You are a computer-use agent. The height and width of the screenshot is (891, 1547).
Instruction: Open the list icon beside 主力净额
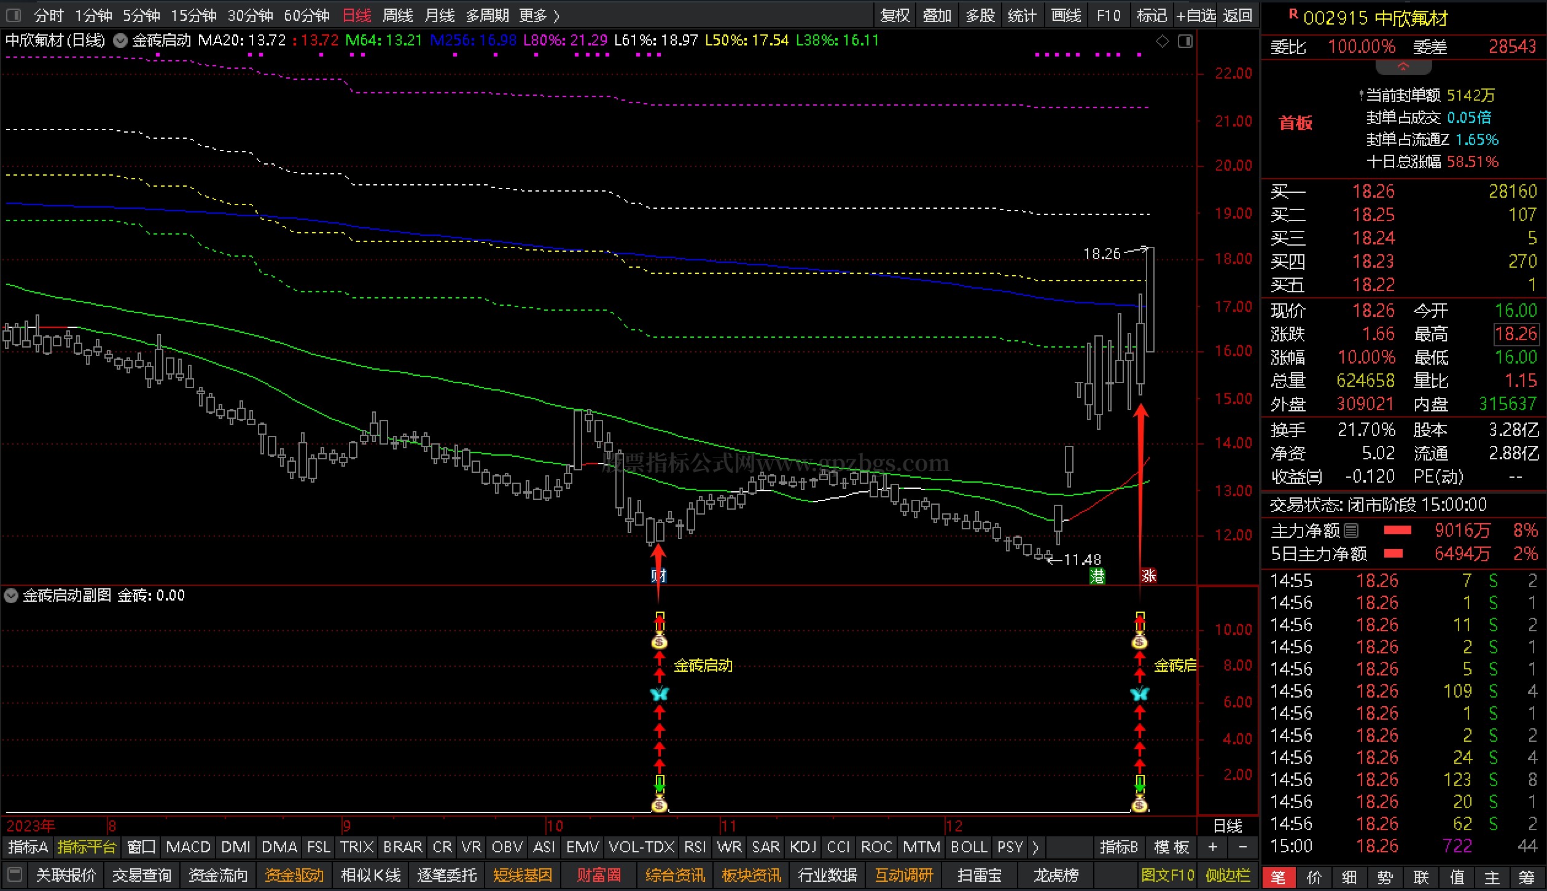1351,530
